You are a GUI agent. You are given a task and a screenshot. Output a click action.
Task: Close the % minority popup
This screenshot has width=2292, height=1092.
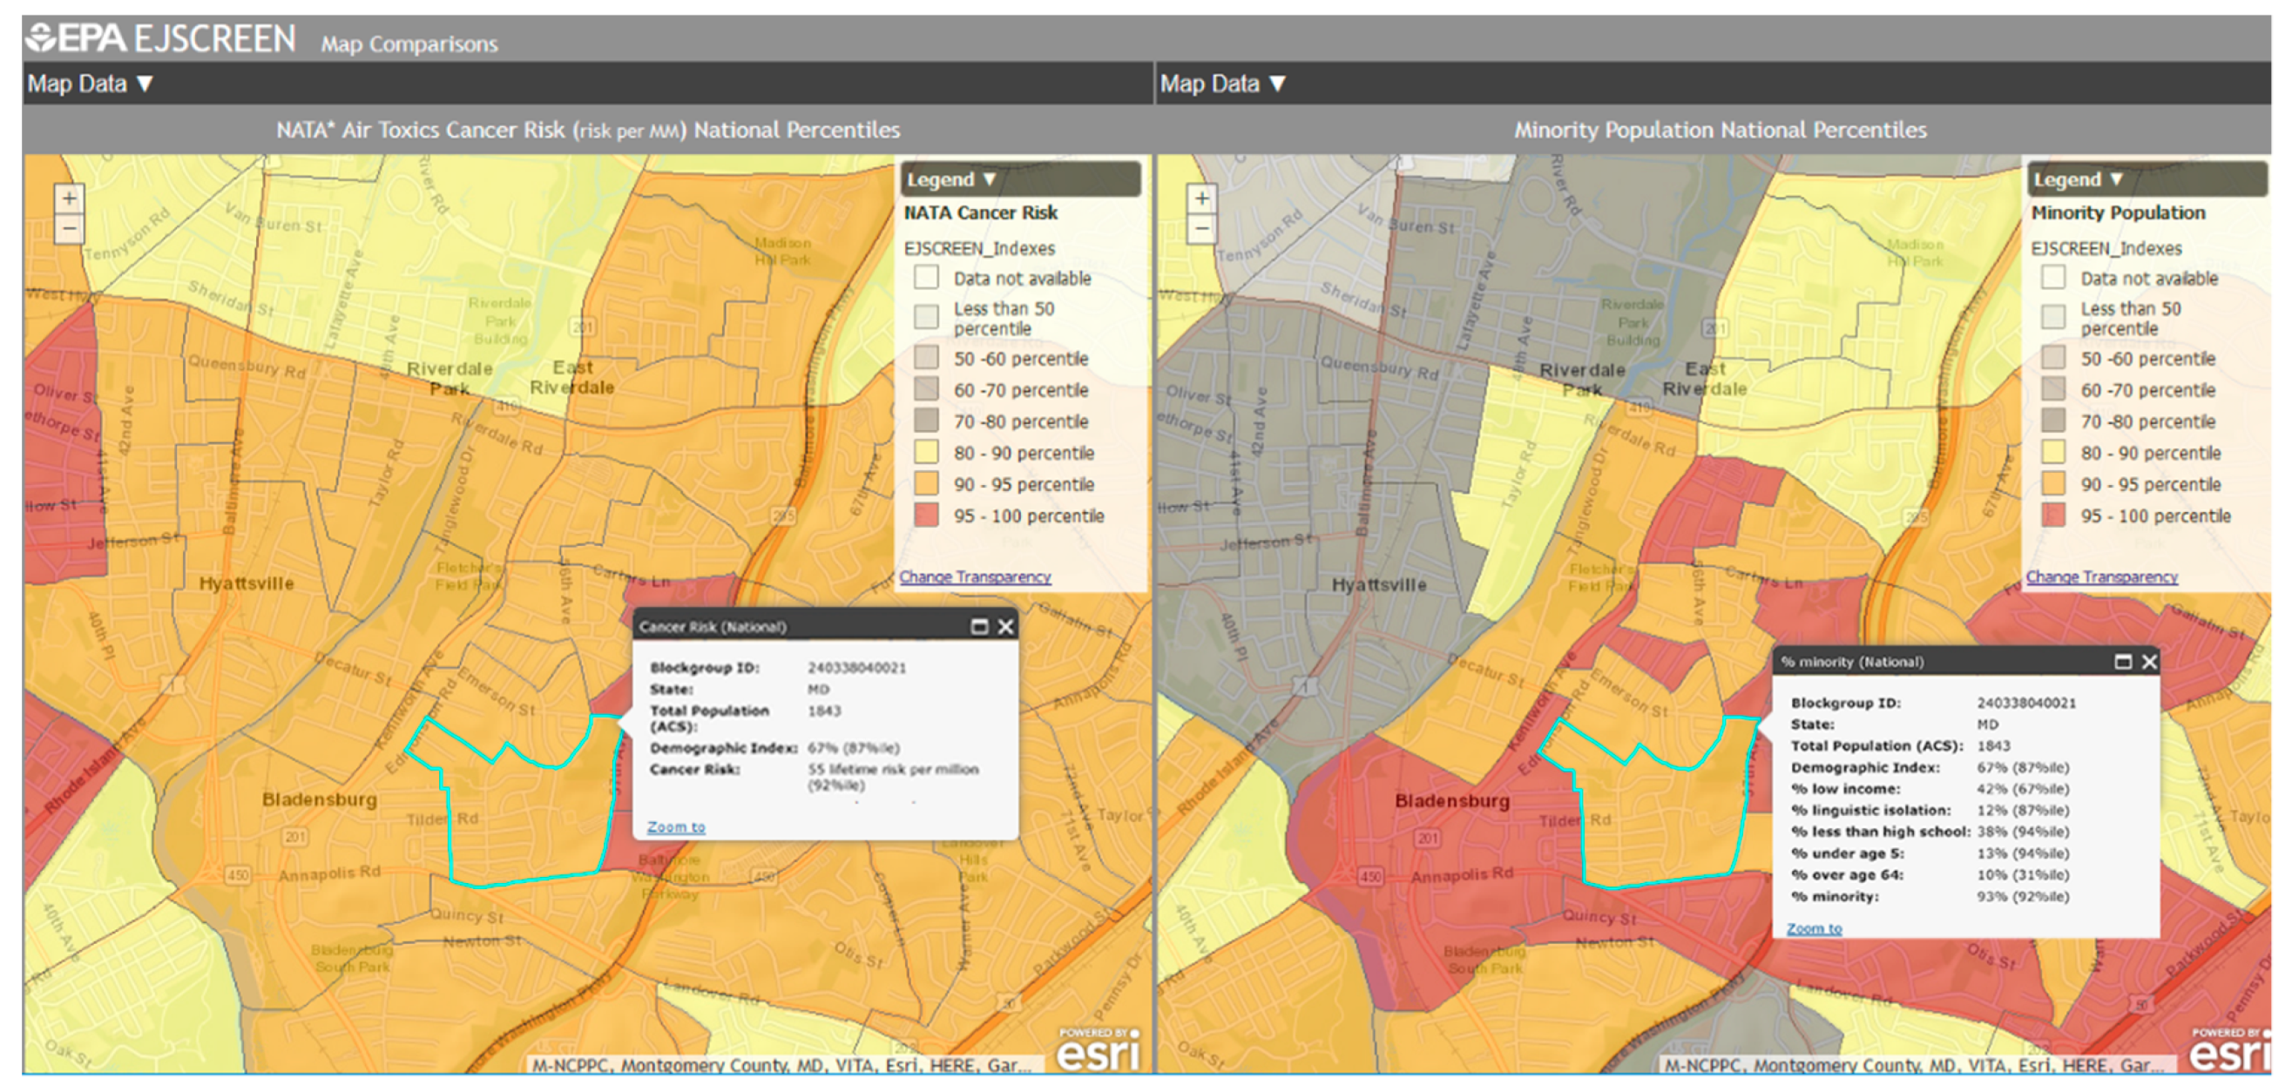pos(2150,662)
